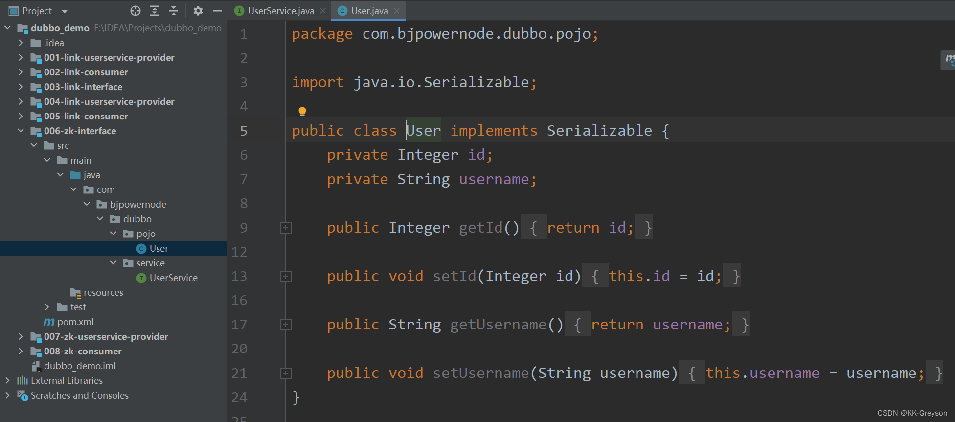Viewport: 955px width, 422px height.
Task: Expand the 004-link-userservice-provider module
Action: point(21,101)
